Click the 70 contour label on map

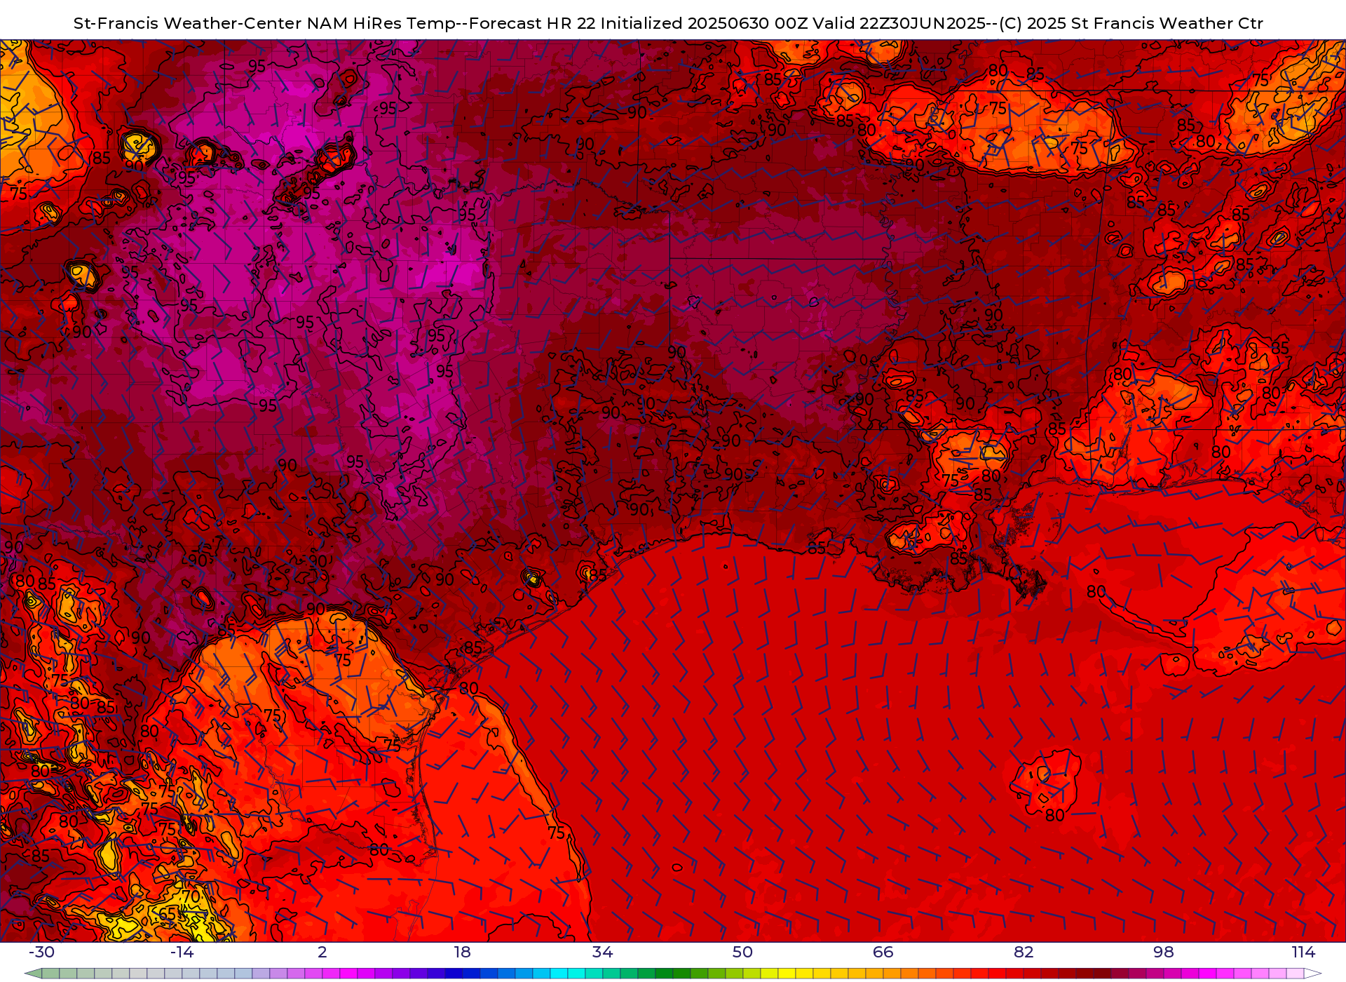(191, 896)
